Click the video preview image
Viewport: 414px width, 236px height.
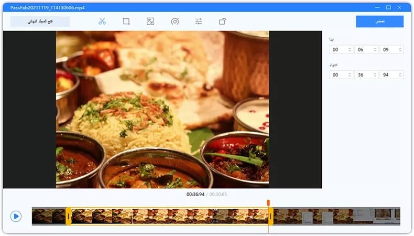tap(162, 110)
